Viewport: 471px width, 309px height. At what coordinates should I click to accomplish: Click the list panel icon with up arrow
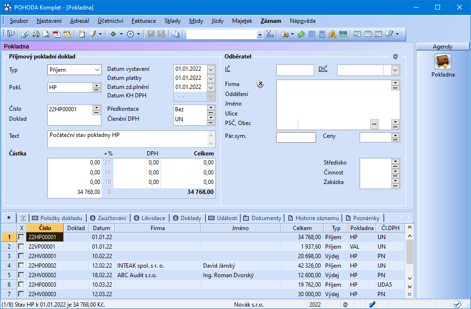click(379, 34)
